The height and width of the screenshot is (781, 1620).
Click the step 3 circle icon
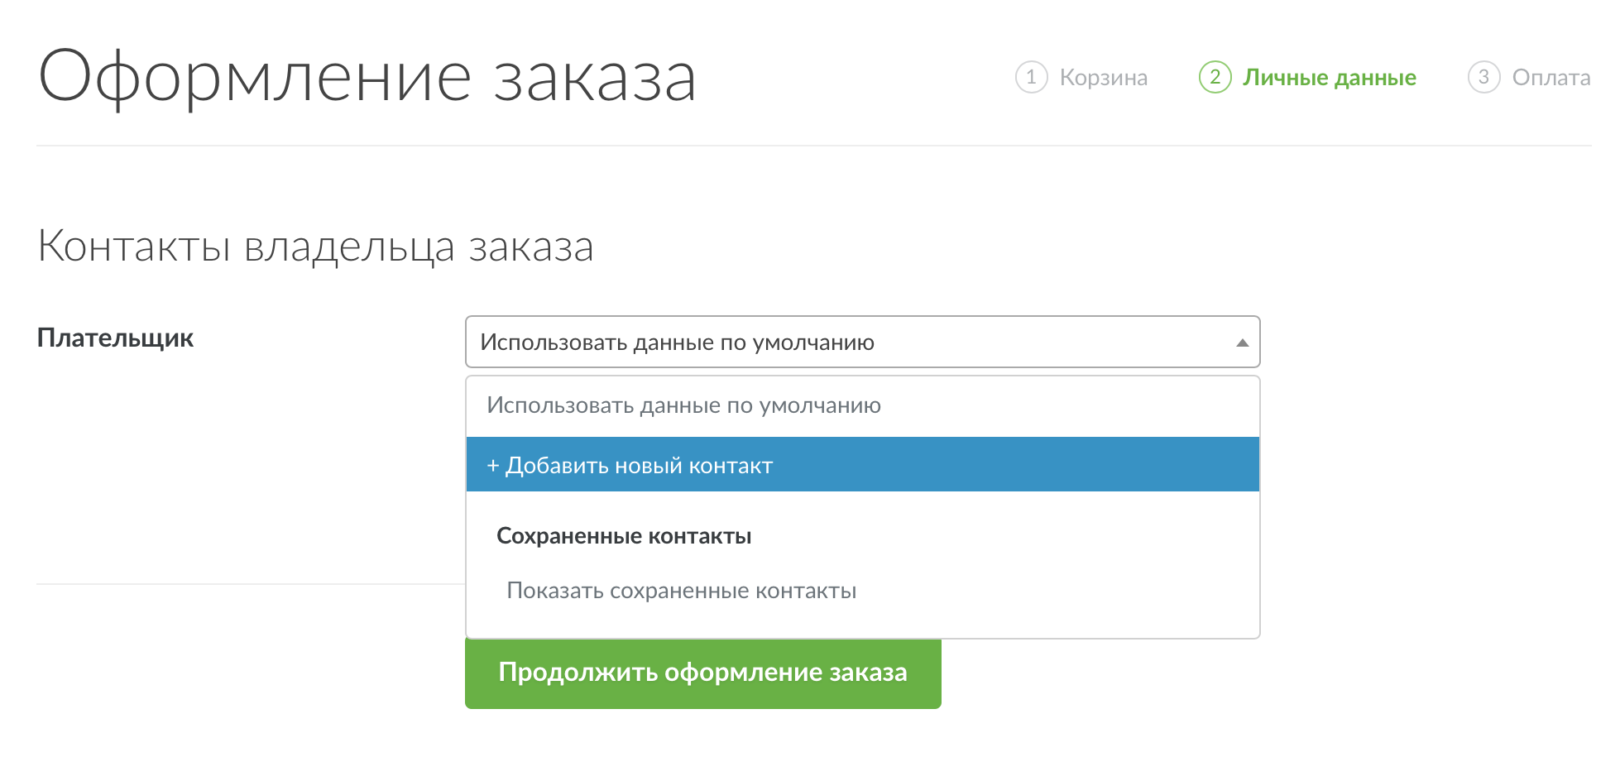[1484, 77]
